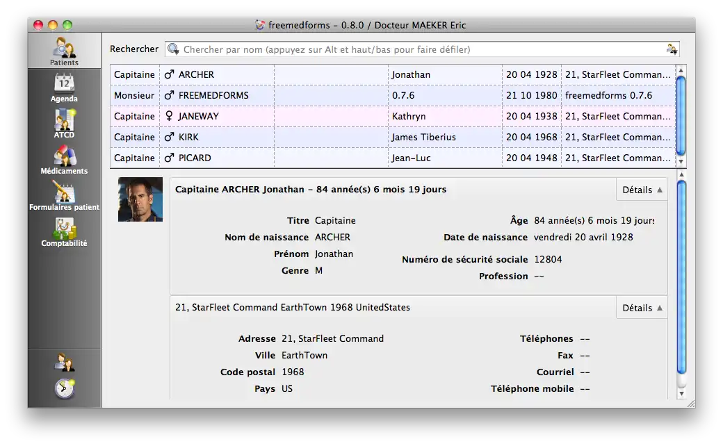Focus the Chercher par nom search field
The image size is (723, 446).
coord(422,49)
